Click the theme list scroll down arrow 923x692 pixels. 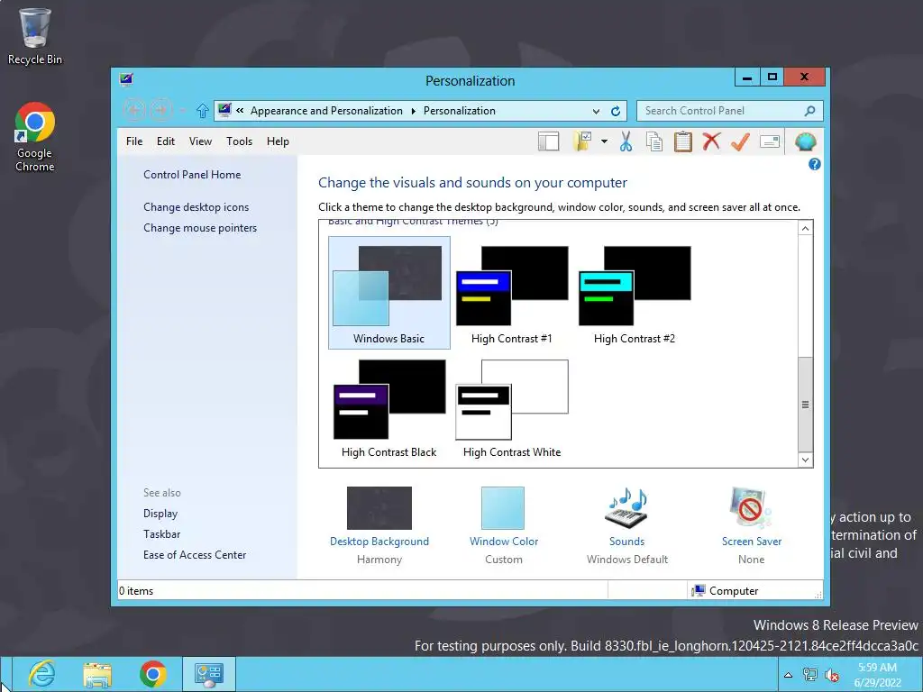point(806,460)
